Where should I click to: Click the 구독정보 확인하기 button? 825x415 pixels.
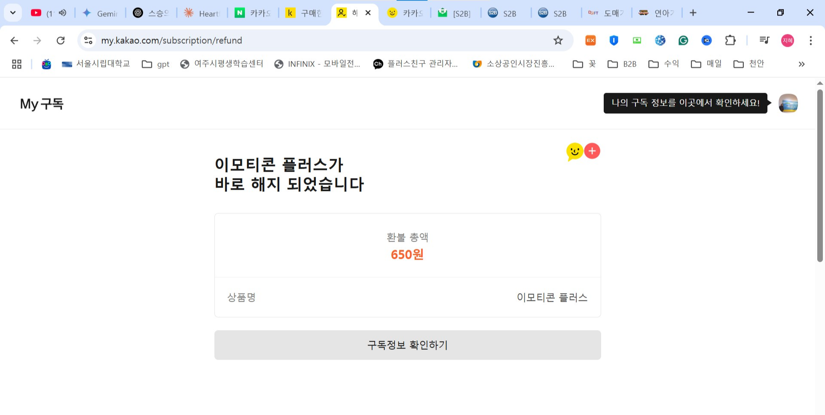pos(407,345)
